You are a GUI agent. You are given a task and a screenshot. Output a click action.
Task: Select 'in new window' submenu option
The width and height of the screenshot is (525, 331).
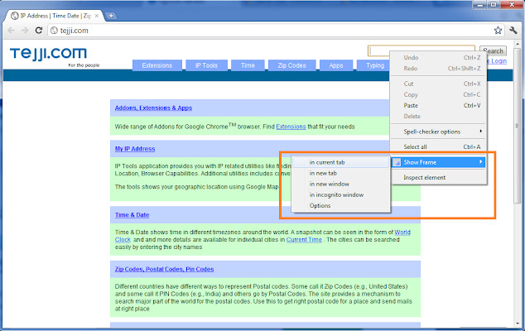click(341, 184)
